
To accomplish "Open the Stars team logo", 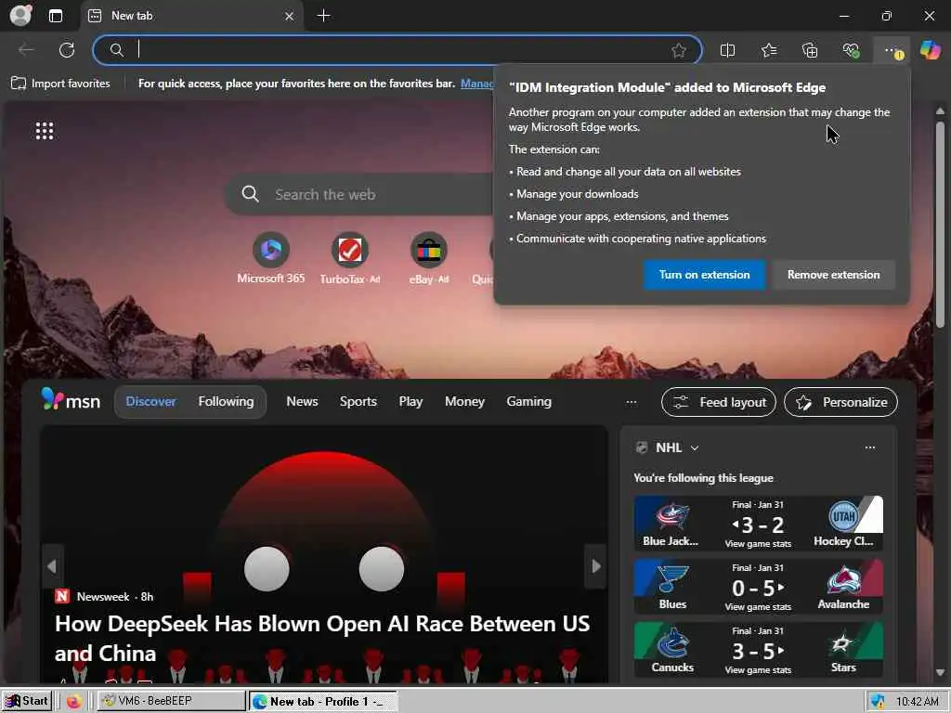I will [843, 642].
